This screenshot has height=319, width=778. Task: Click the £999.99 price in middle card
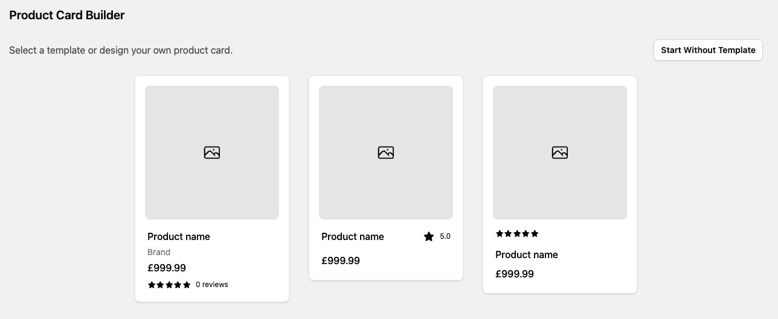341,261
